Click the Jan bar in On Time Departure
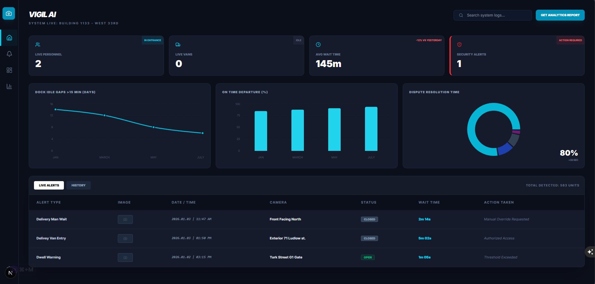Viewport: 595px width, 284px height. point(261,131)
